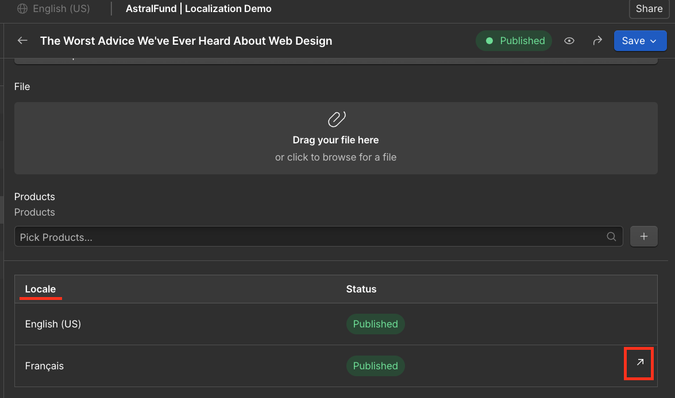Click the globe icon in top bar
The image size is (675, 398).
22,9
